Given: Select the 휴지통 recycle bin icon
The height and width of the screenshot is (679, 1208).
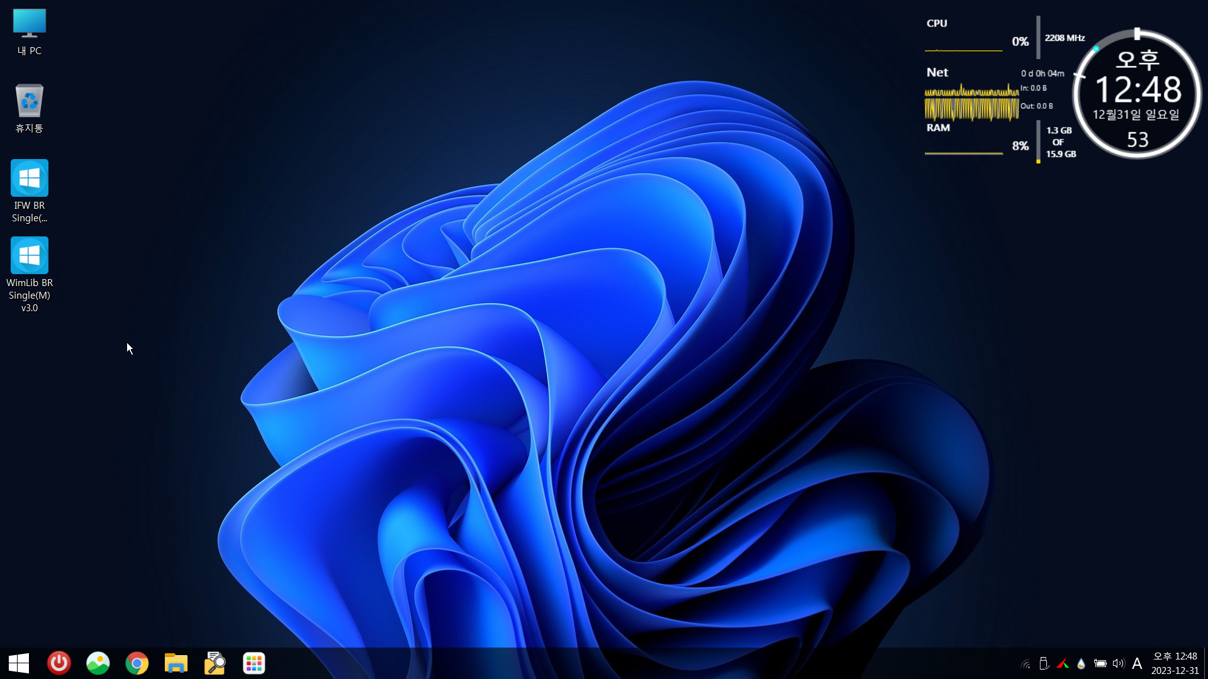Looking at the screenshot, I should point(29,108).
